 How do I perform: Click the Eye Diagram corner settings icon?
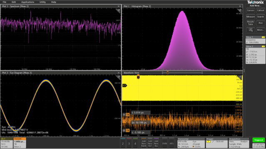(x=118, y=77)
